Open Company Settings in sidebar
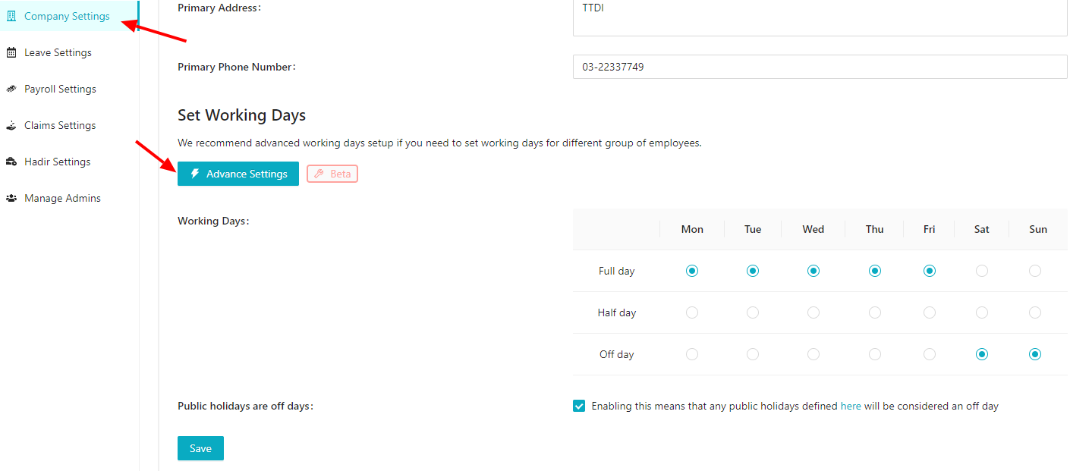The image size is (1092, 471). point(69,16)
